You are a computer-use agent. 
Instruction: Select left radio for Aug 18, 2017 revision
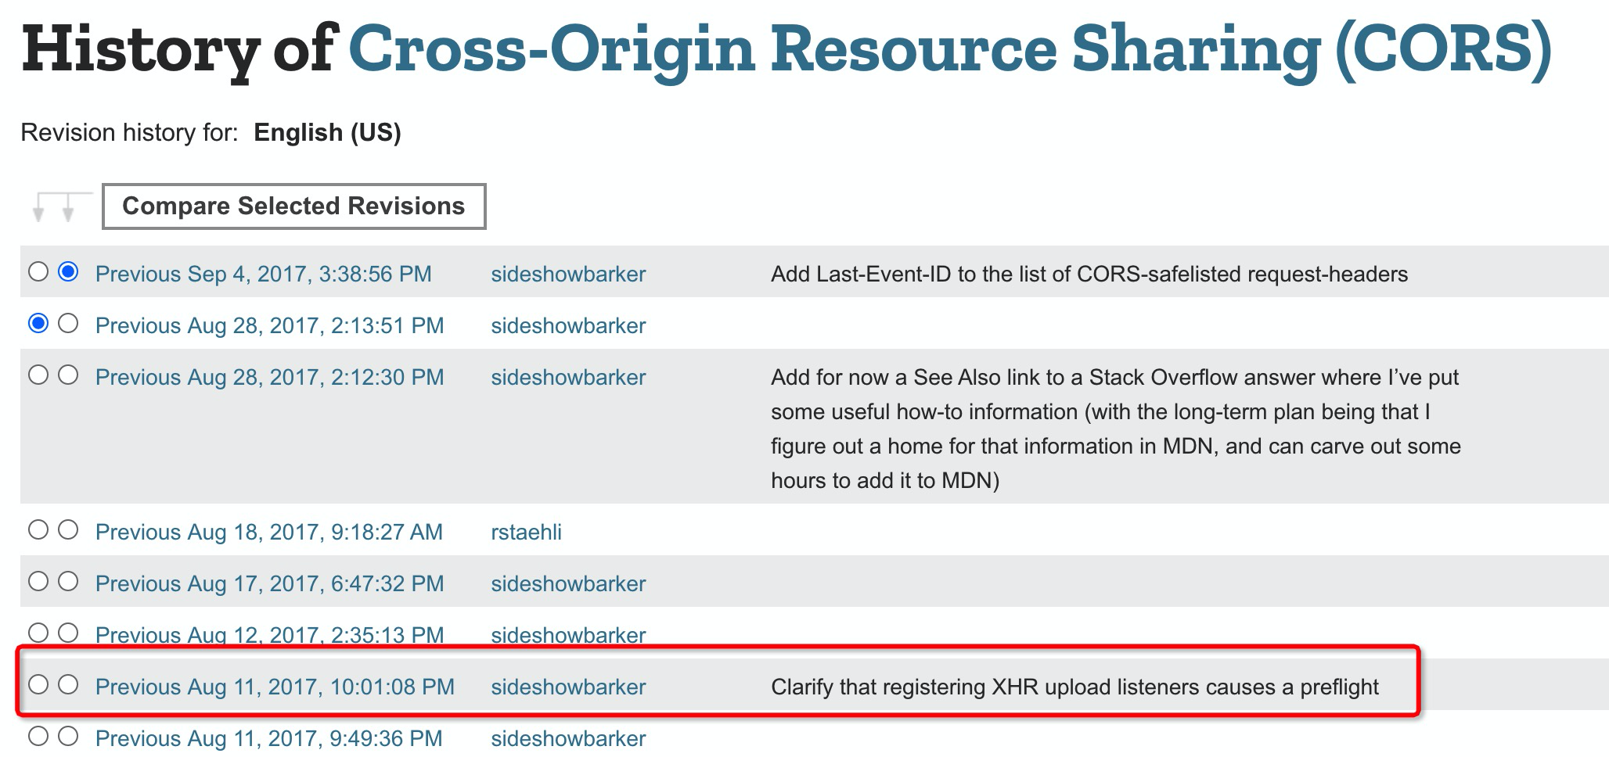coord(38,529)
